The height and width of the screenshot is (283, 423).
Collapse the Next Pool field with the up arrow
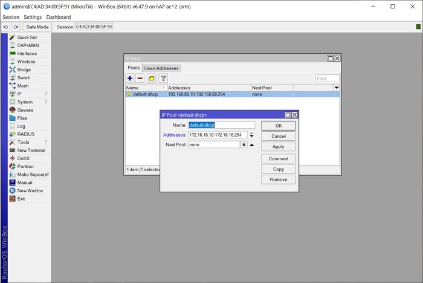252,145
